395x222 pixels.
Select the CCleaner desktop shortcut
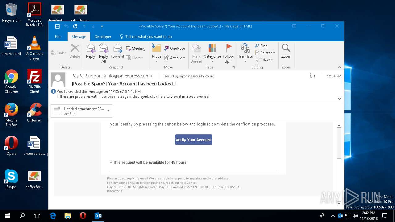[x=34, y=113]
